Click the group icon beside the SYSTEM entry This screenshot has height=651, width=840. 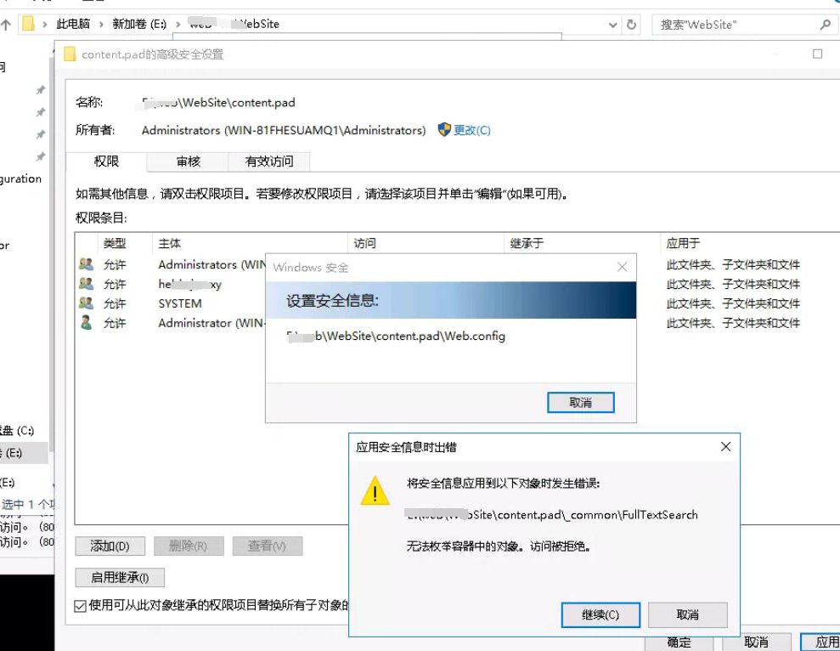86,303
